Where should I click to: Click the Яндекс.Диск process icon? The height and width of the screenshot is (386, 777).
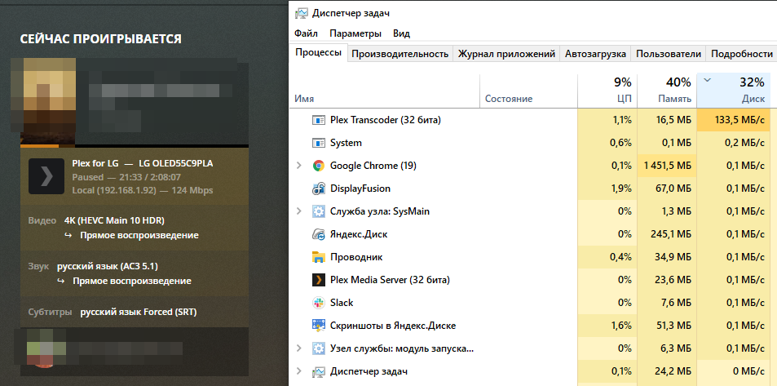click(319, 234)
